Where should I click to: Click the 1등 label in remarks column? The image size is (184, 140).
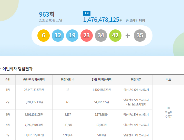click(x=168, y=108)
